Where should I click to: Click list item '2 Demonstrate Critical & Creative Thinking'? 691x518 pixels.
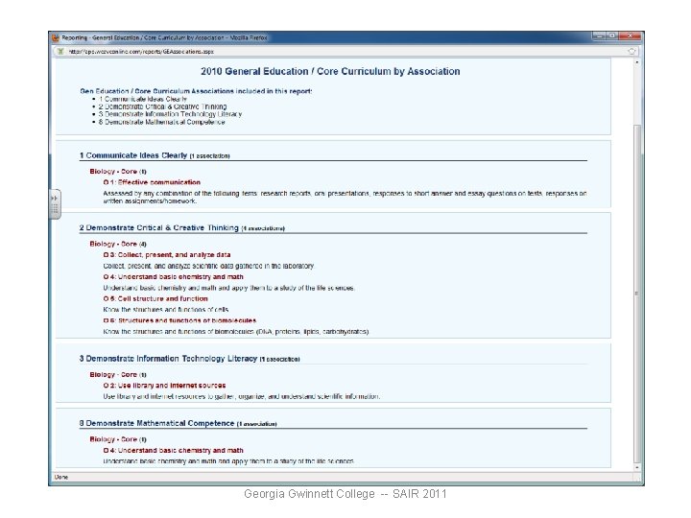coord(162,106)
